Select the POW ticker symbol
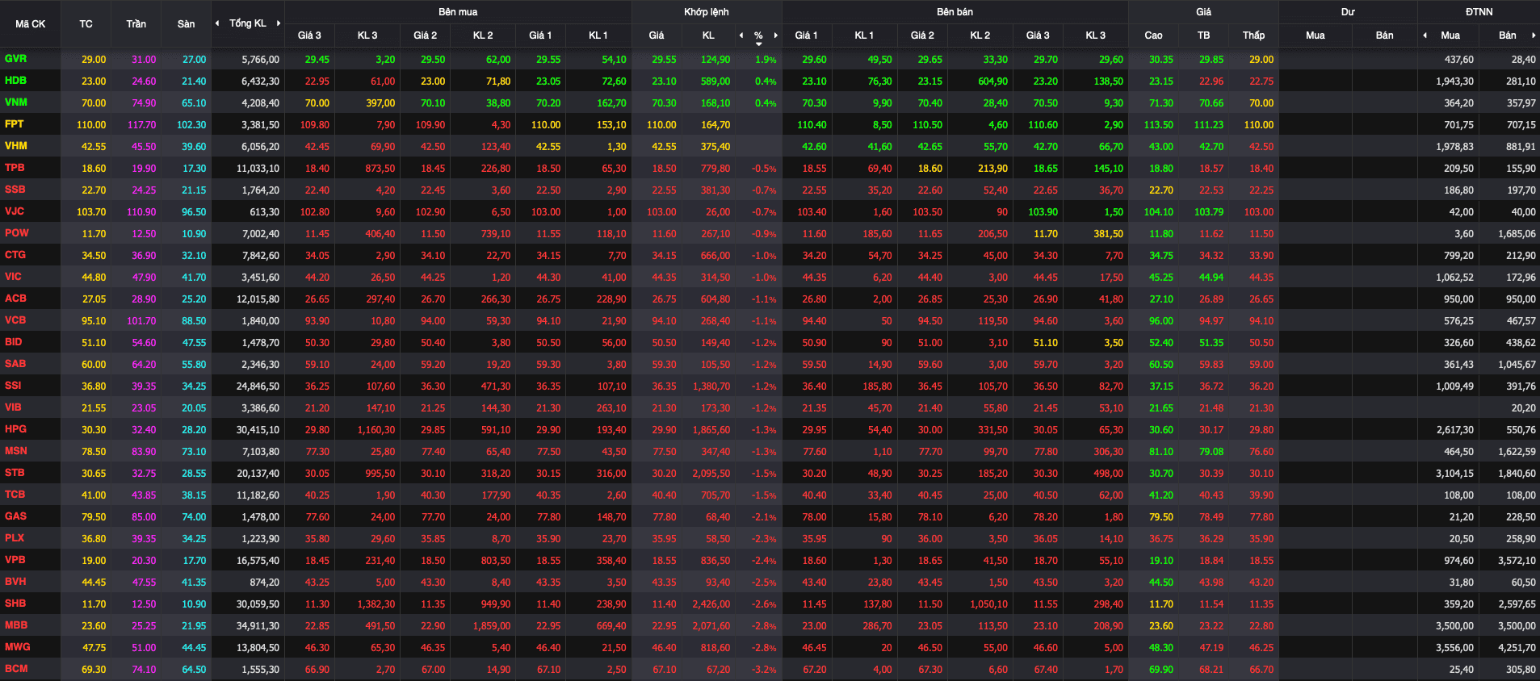 click(x=17, y=233)
